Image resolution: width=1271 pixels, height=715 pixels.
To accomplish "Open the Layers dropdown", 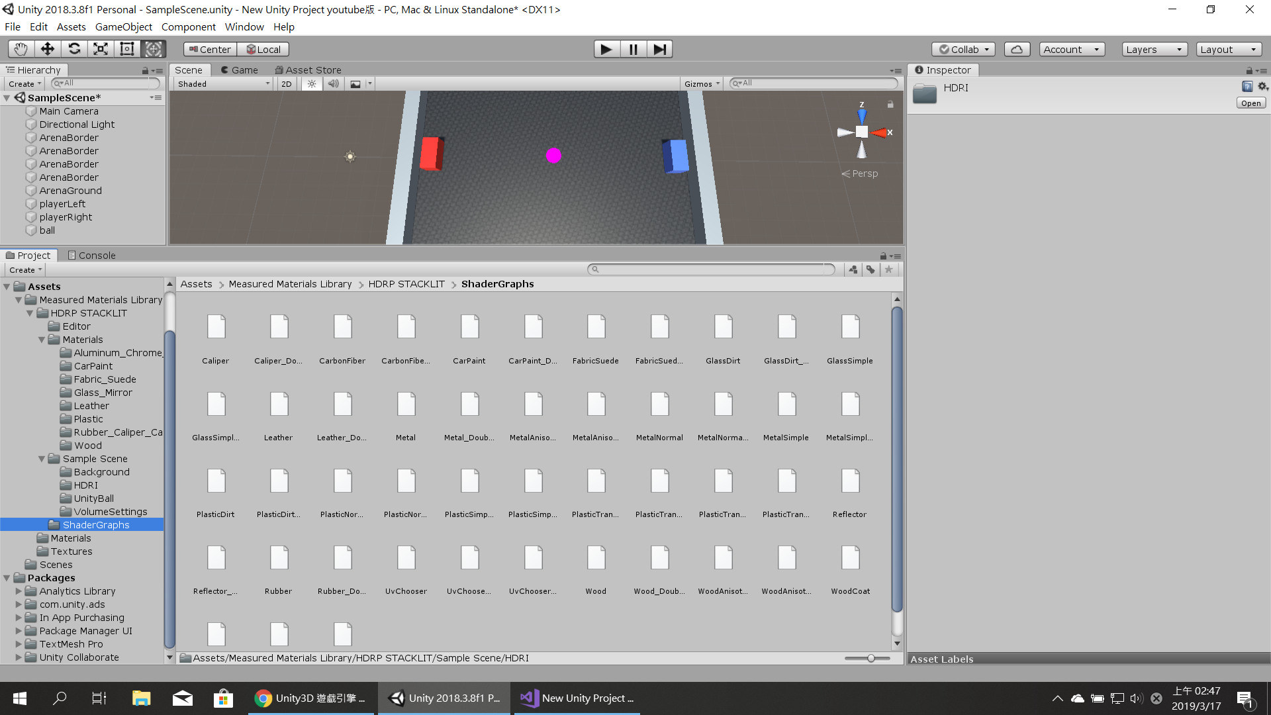I will click(1154, 50).
